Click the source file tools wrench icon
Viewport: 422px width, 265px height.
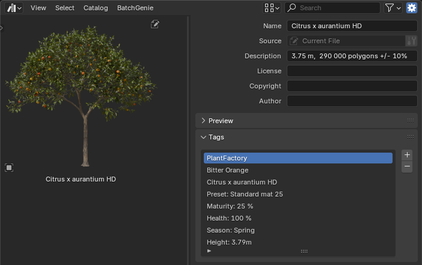411,41
